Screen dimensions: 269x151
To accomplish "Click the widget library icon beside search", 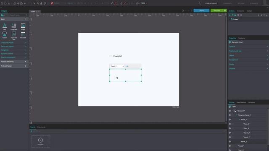I will pyautogui.click(x=2, y=15).
